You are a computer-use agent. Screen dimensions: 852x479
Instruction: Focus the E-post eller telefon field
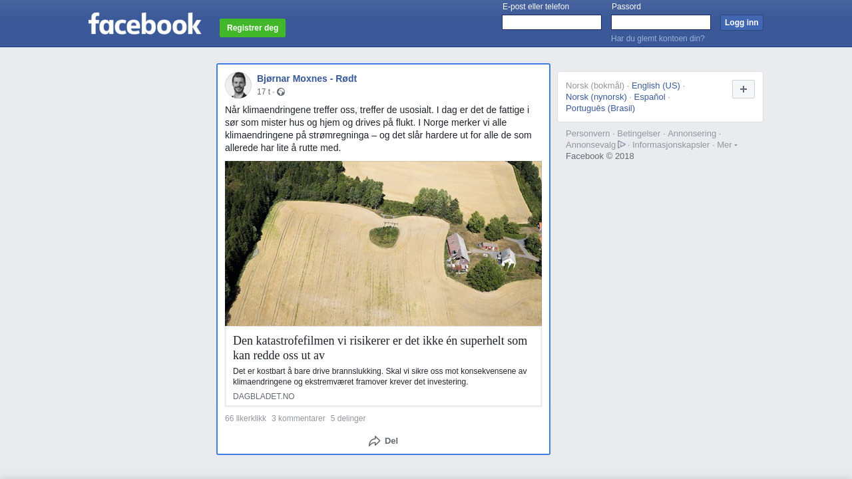coord(552,23)
